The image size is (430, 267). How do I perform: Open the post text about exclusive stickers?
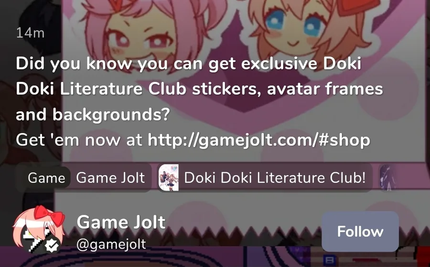(x=199, y=101)
